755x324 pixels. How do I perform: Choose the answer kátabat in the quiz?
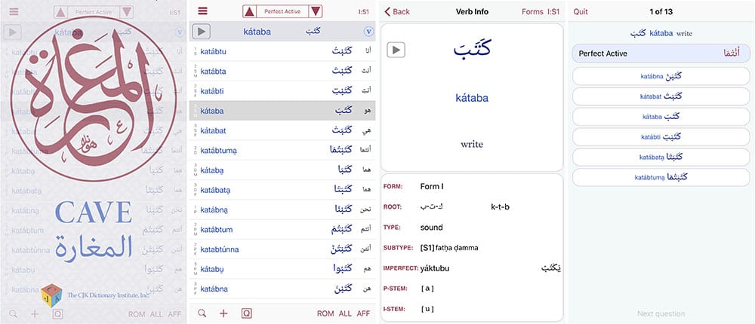pyautogui.click(x=661, y=96)
